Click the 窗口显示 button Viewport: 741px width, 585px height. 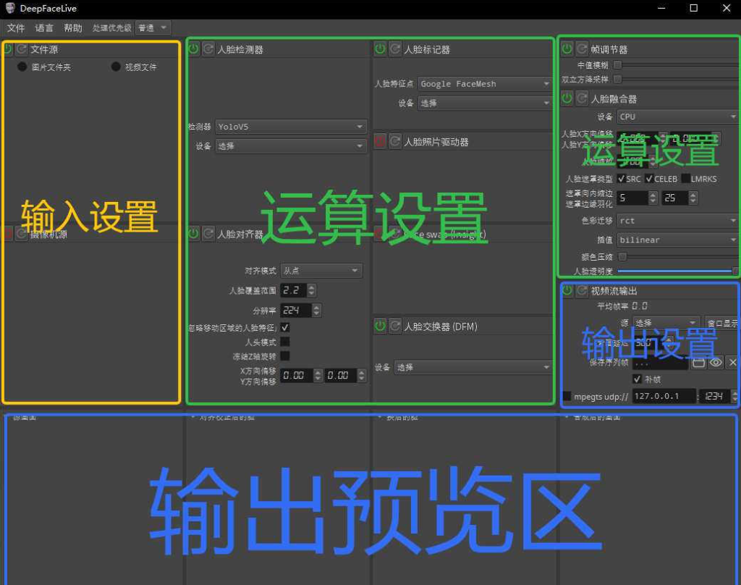[721, 323]
